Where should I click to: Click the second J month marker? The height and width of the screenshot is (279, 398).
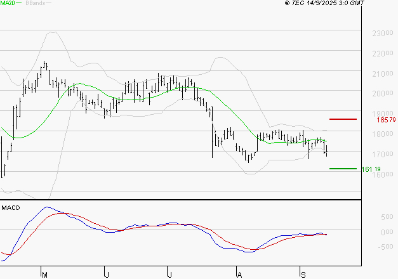169,275
